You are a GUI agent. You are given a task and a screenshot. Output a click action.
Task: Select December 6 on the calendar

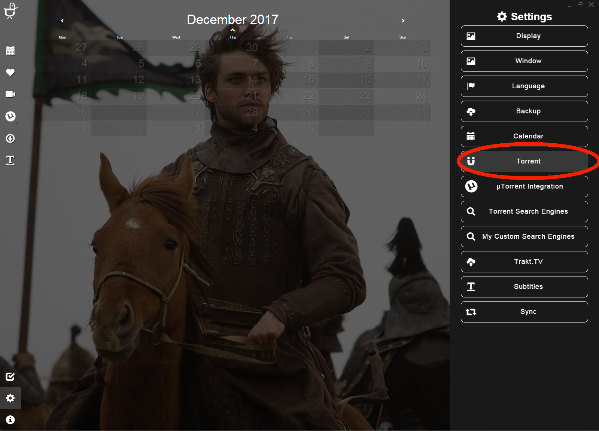pos(176,64)
